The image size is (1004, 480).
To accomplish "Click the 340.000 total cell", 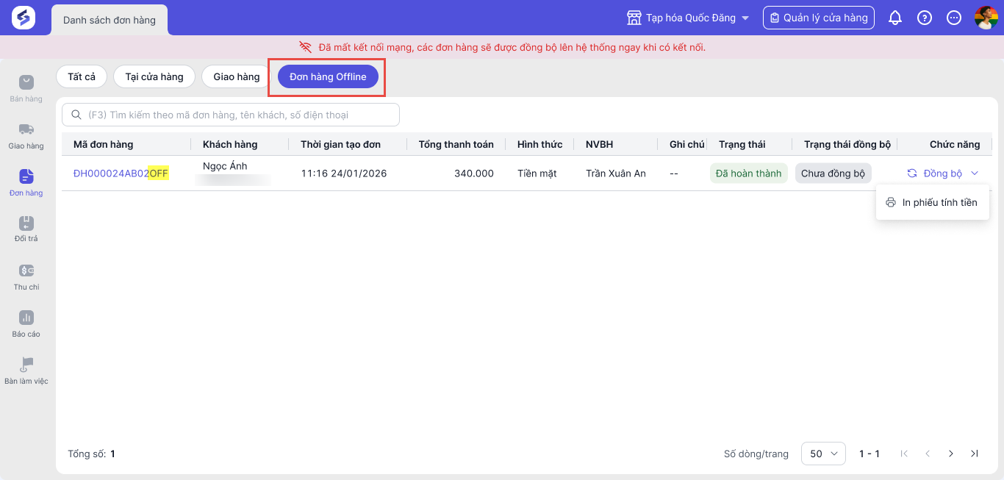I will pos(474,173).
